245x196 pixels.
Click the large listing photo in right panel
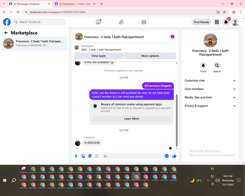tap(210, 41)
